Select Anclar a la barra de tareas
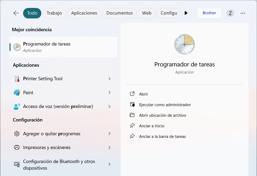Viewport: 257px width, 176px height. pos(162,137)
